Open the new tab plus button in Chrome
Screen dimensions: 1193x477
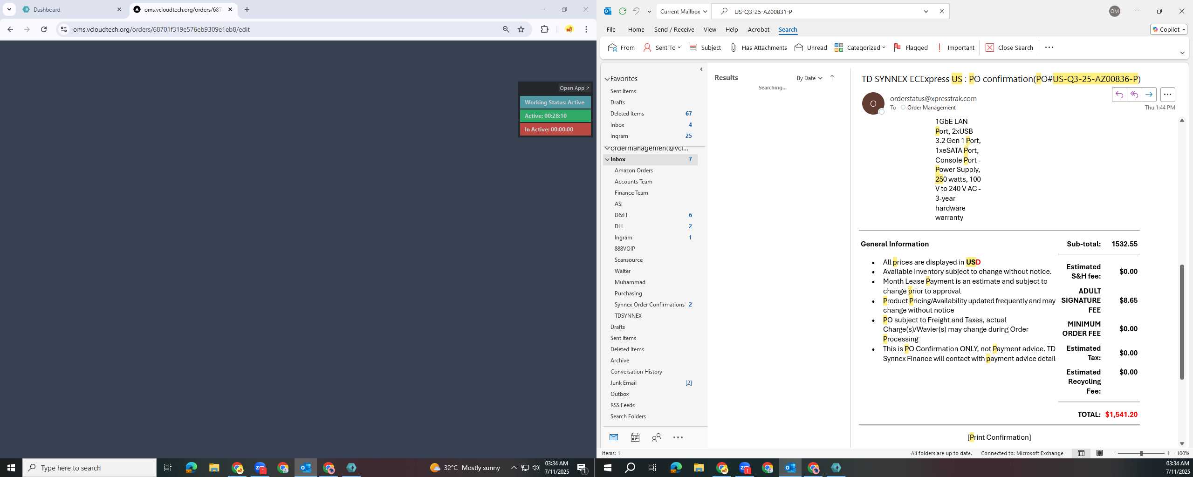point(247,9)
